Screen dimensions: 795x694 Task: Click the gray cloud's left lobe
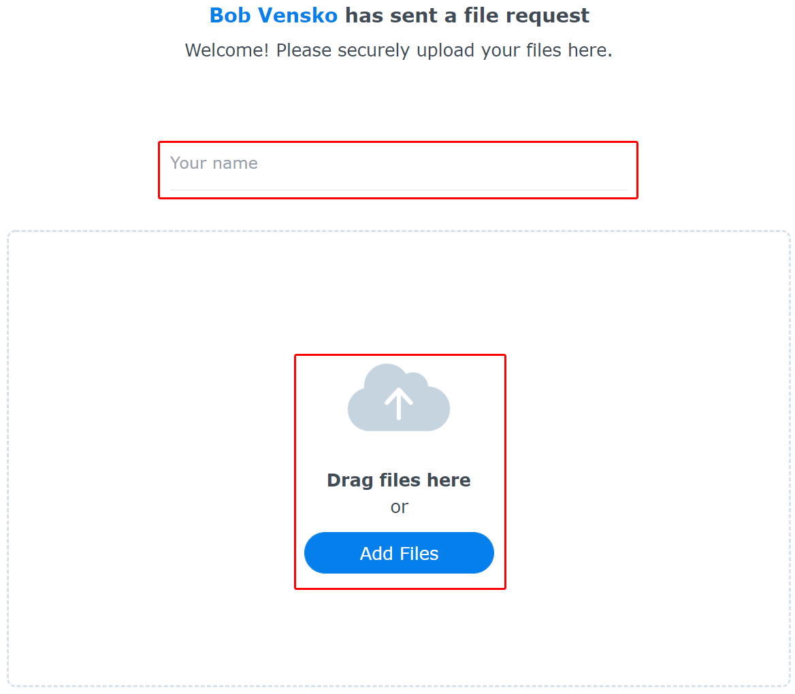[363, 408]
